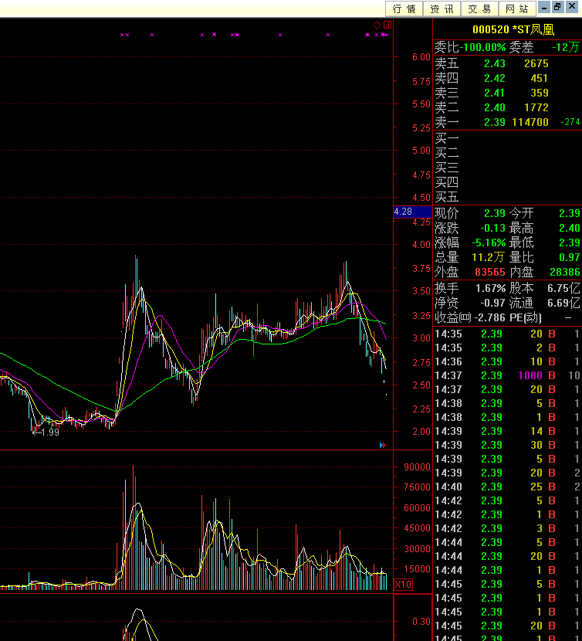This screenshot has height=641, width=582.
Task: Click the 14:40 trade row with volume 25
Action: [506, 487]
